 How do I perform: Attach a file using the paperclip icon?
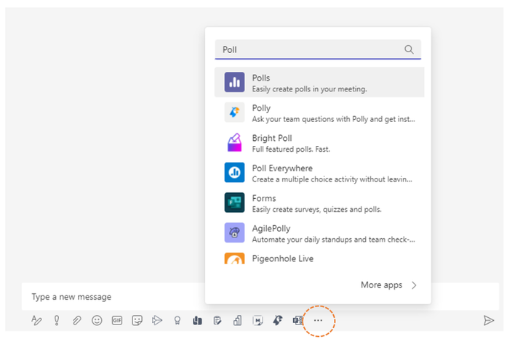[x=76, y=320]
